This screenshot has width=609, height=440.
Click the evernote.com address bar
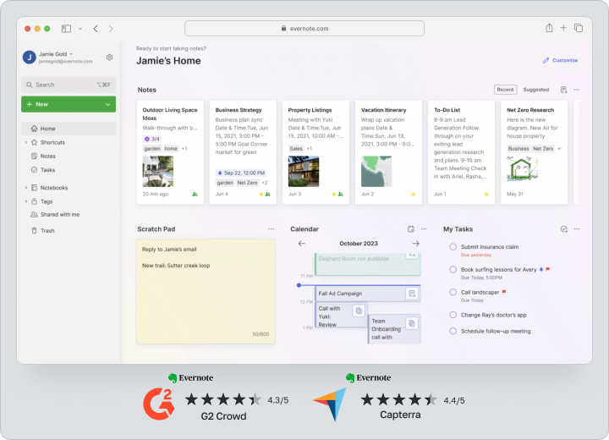click(x=304, y=29)
